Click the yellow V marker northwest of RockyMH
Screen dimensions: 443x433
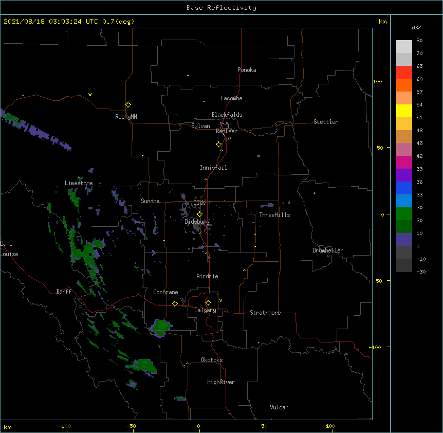coord(90,95)
